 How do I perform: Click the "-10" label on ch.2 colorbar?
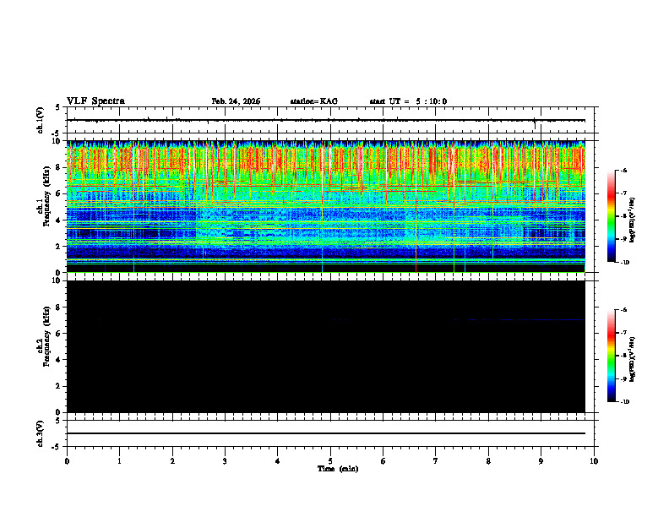[623, 401]
